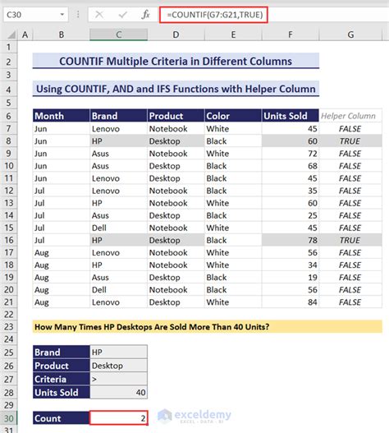Screen dimensions: 389x433
Task: Click the Count result cell showing 2
Action: click(x=119, y=418)
